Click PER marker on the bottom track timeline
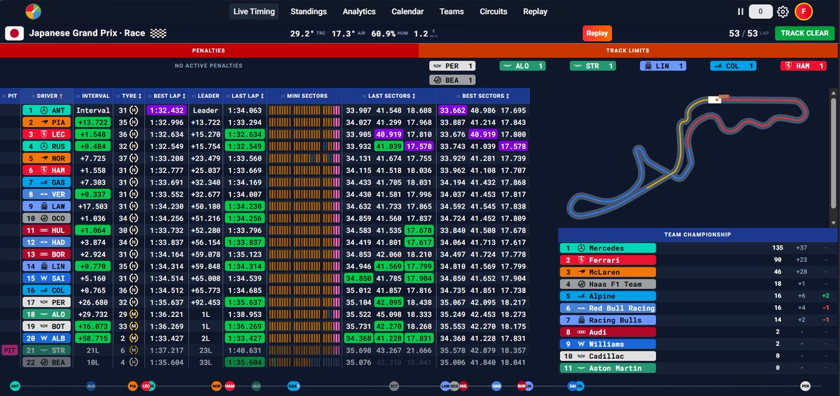 [x=806, y=386]
